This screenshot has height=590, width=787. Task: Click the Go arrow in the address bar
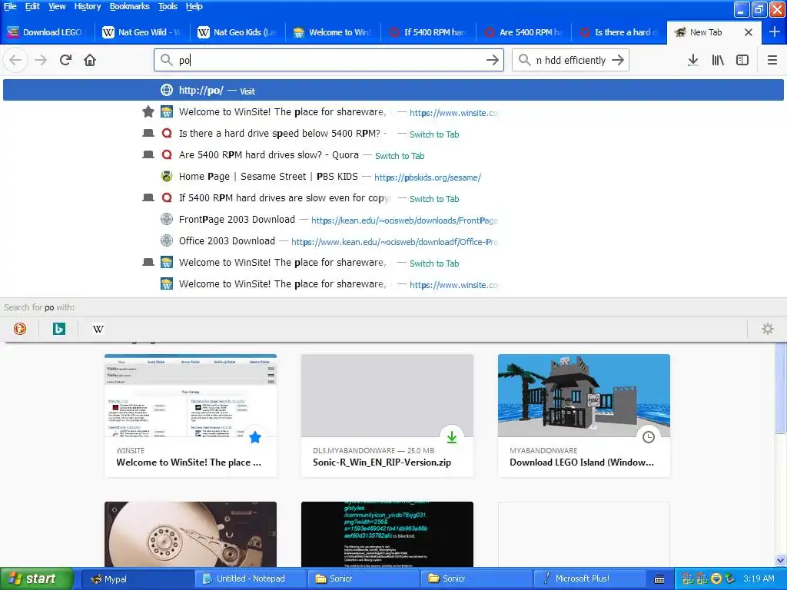click(x=493, y=60)
